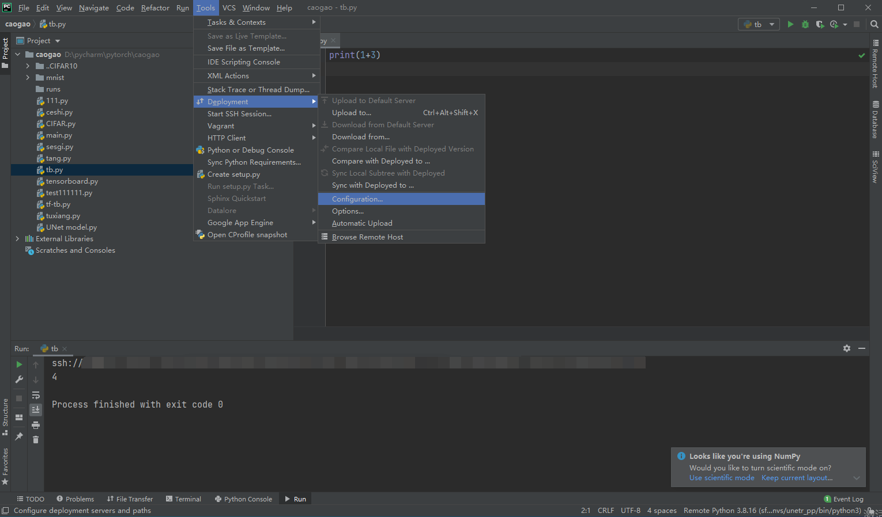Expand the NumPy notification chevron
Screen dimensions: 882x517
[857, 478]
